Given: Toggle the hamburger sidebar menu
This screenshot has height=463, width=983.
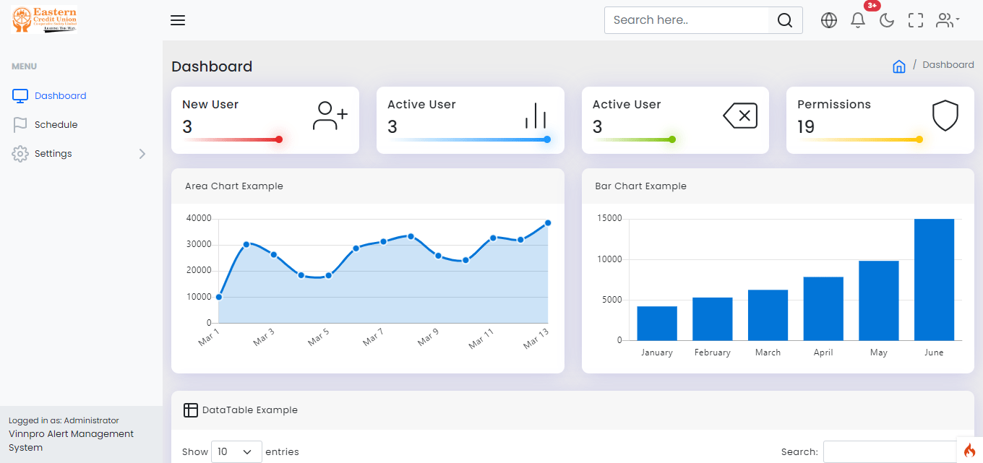Looking at the screenshot, I should point(178,20).
